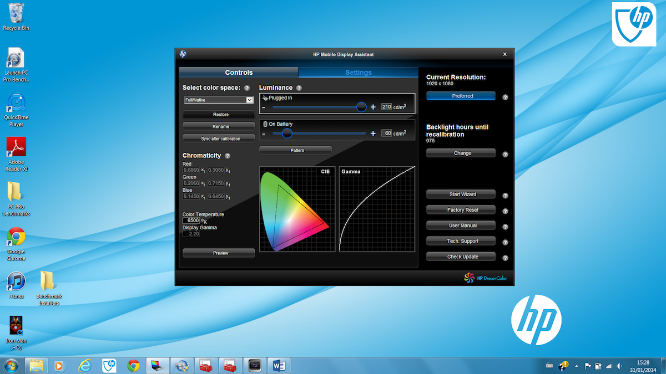666x374 pixels.
Task: Open Windows Start menu orb
Action: point(11,366)
